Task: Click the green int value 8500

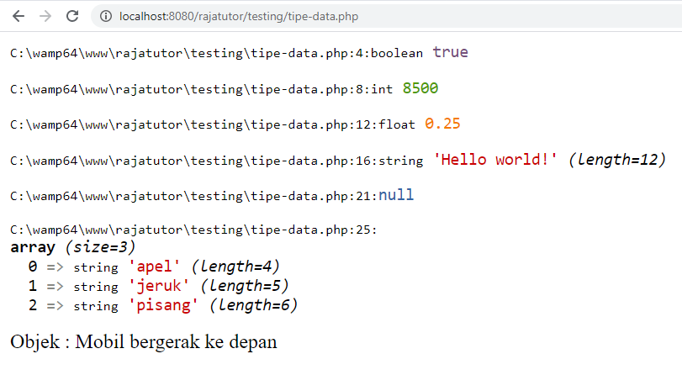Action: click(x=420, y=88)
